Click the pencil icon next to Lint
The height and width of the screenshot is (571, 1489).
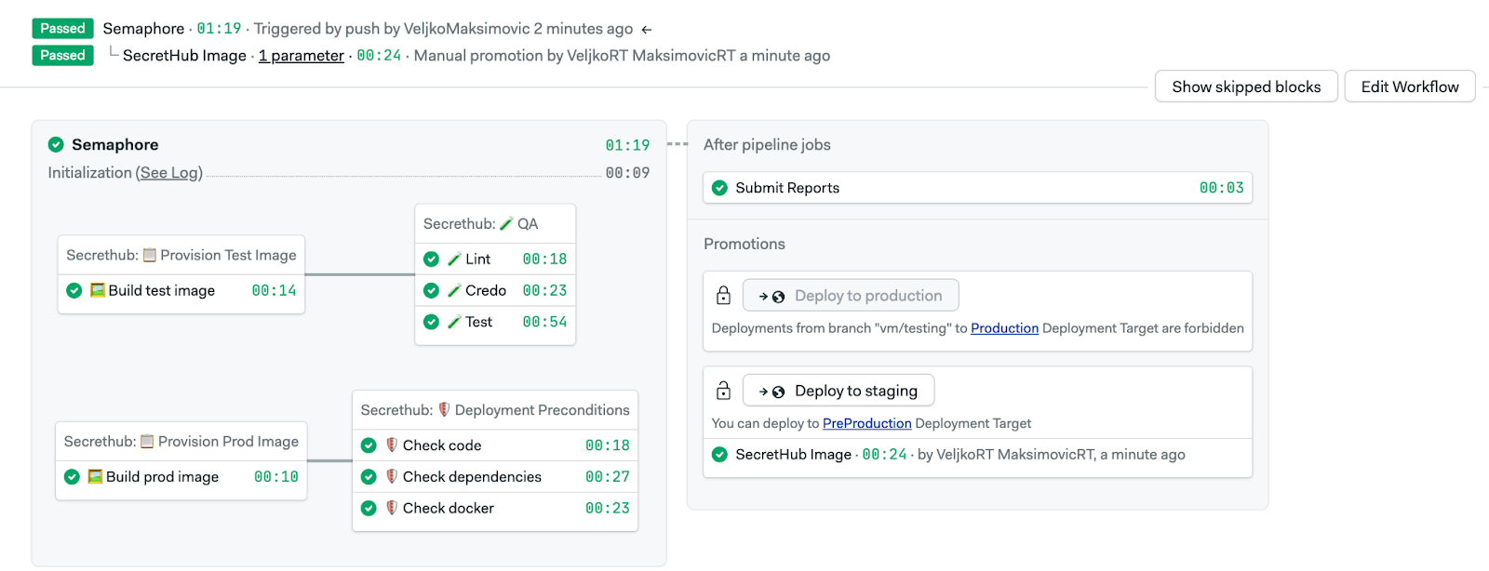click(454, 259)
